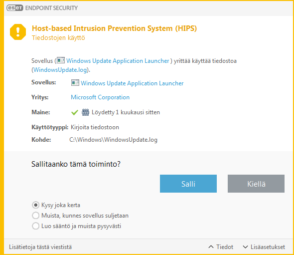Screen dimensions: 294x255
Task: Click the upward chevron icon beside Tiedot
Action: pyautogui.click(x=211, y=247)
